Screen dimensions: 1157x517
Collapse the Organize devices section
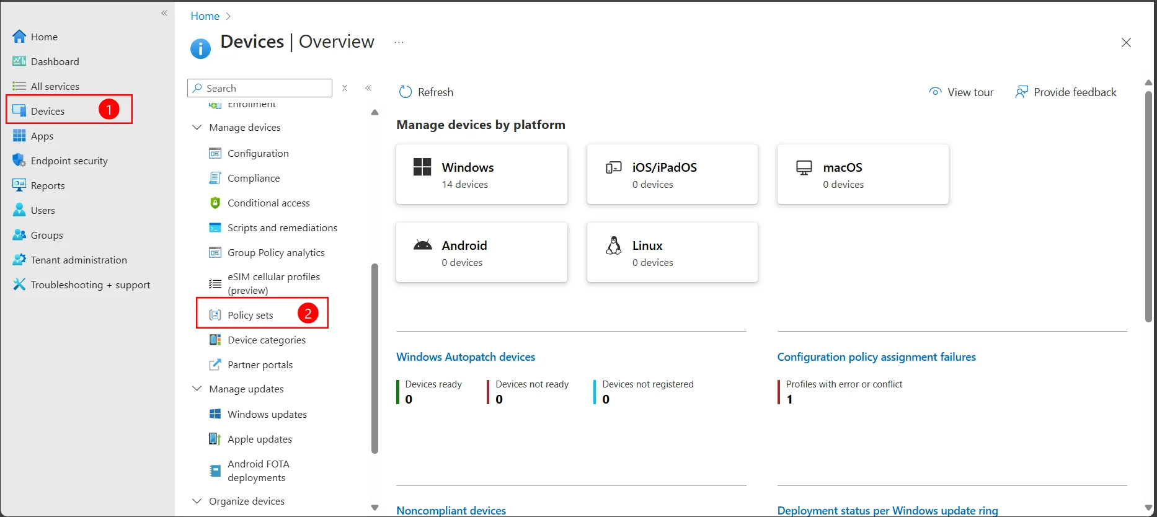click(x=197, y=501)
